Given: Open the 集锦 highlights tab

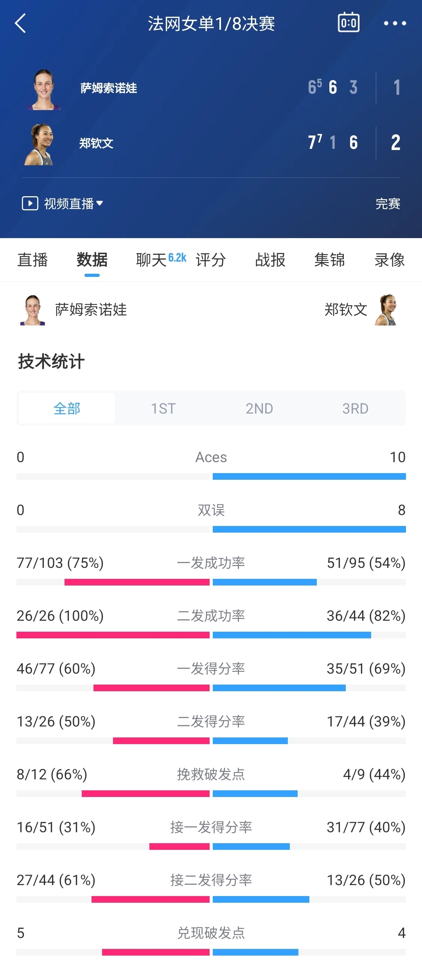Looking at the screenshot, I should pos(330,260).
